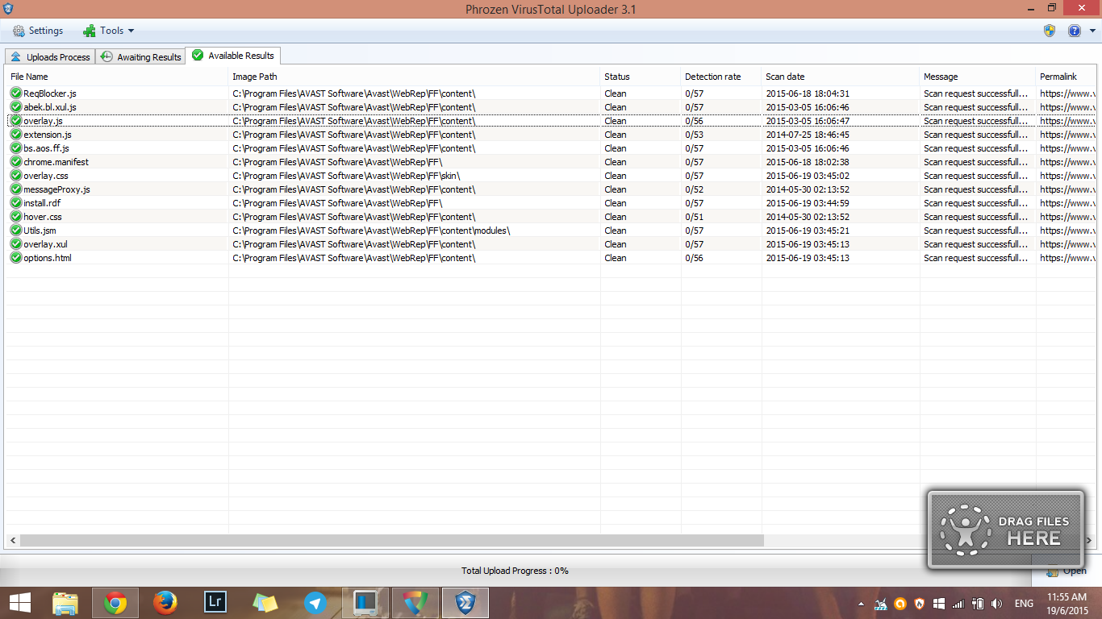Click the green check icon for options.html
Viewport: 1102px width, 619px height.
(x=15, y=258)
